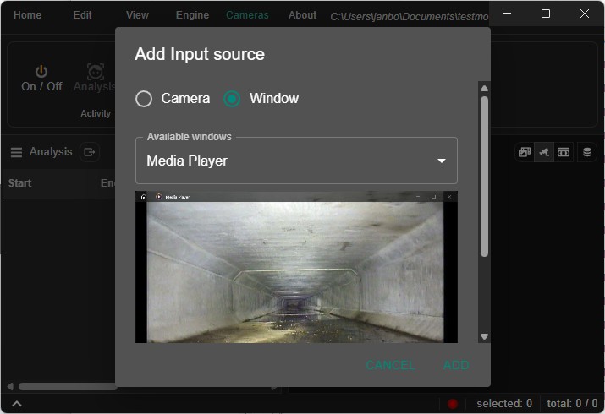Screen dimensions: 605x414
Task: Click the ADD button
Action: (x=456, y=365)
